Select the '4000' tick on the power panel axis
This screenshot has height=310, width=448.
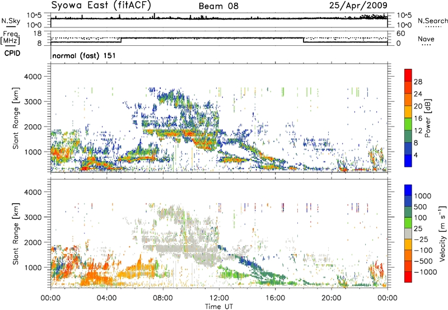[x=32, y=77]
